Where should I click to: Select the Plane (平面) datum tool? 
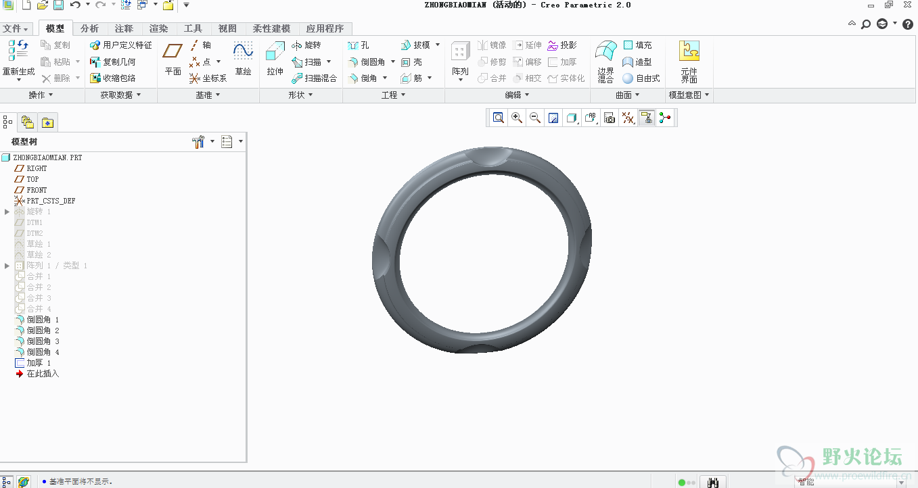point(173,58)
